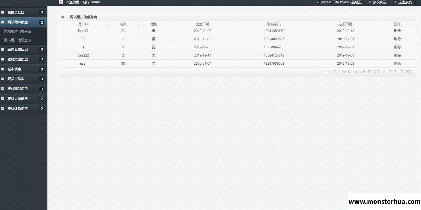Click registration date 2019-12-11

pyautogui.click(x=345, y=39)
